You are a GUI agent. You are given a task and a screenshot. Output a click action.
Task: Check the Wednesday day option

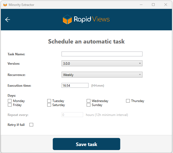click(89, 101)
